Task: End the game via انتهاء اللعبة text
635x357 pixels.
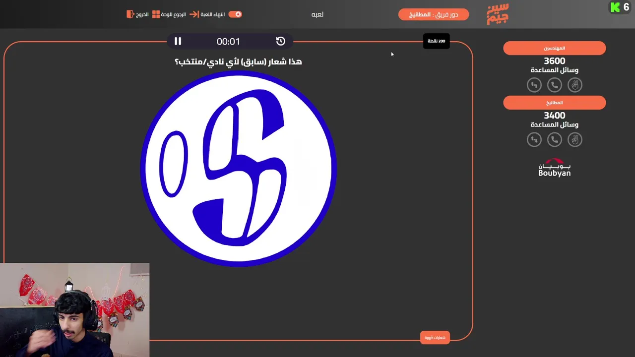Action: tap(213, 14)
